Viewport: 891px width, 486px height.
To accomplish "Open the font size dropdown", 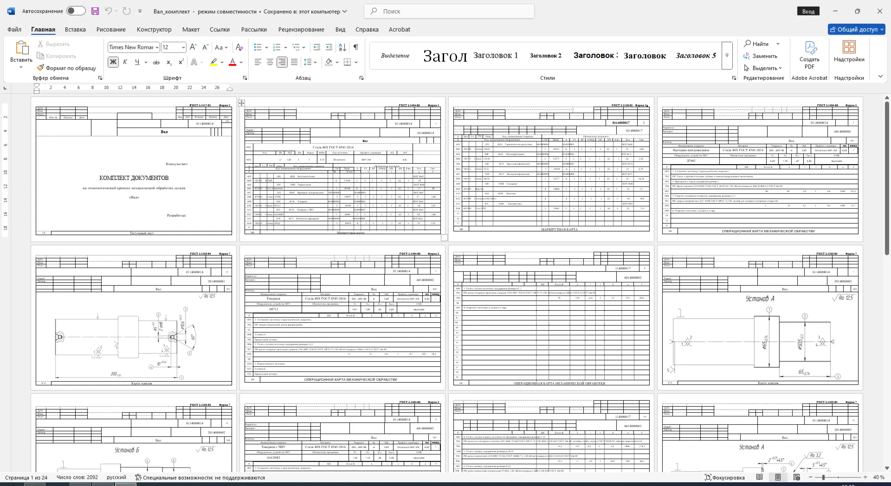I will pos(183,47).
